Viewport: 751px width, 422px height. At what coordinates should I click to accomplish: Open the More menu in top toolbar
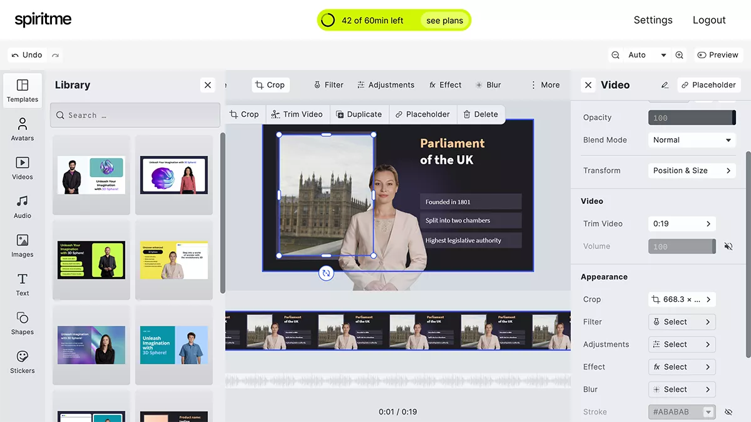[544, 85]
